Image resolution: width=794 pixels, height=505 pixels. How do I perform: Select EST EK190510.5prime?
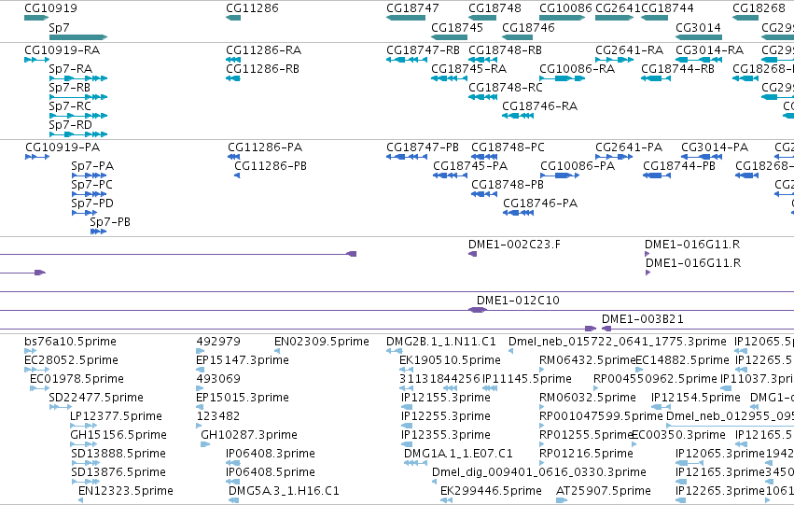[x=450, y=360]
